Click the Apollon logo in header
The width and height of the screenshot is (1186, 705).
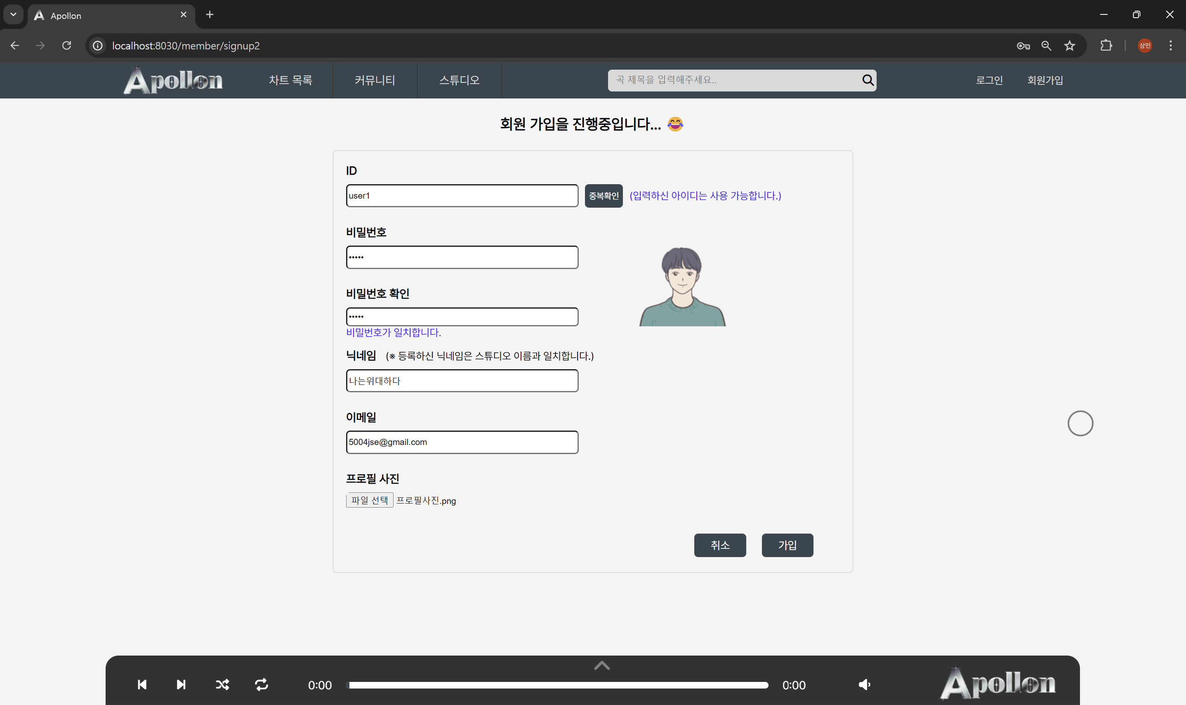pyautogui.click(x=173, y=80)
